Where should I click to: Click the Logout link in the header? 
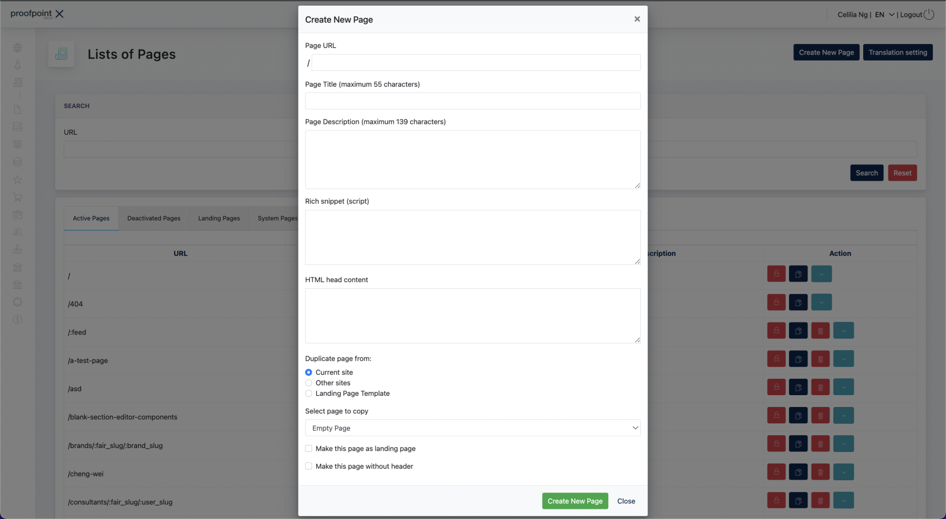917,15
